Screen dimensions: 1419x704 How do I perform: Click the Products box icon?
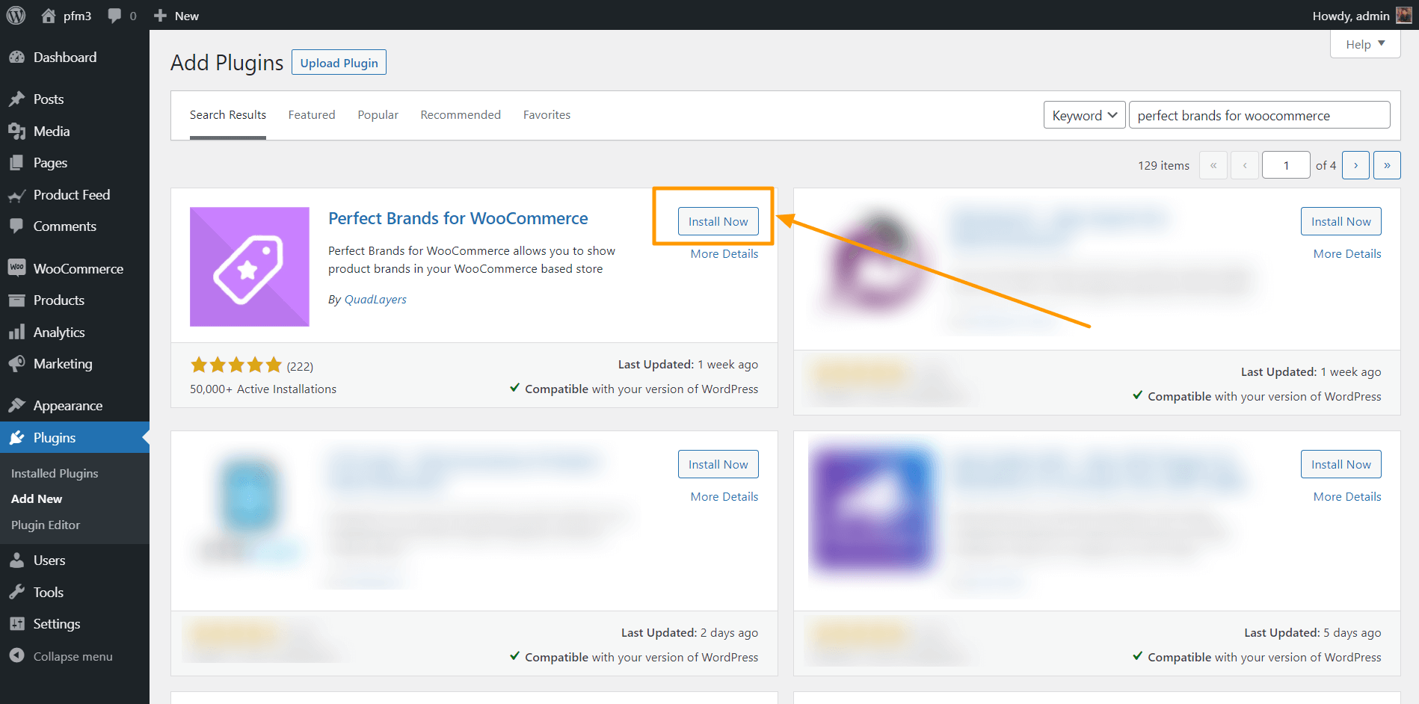[x=16, y=300]
